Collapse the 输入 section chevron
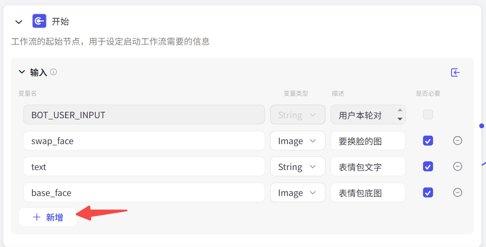Image resolution: width=486 pixels, height=247 pixels. click(22, 72)
